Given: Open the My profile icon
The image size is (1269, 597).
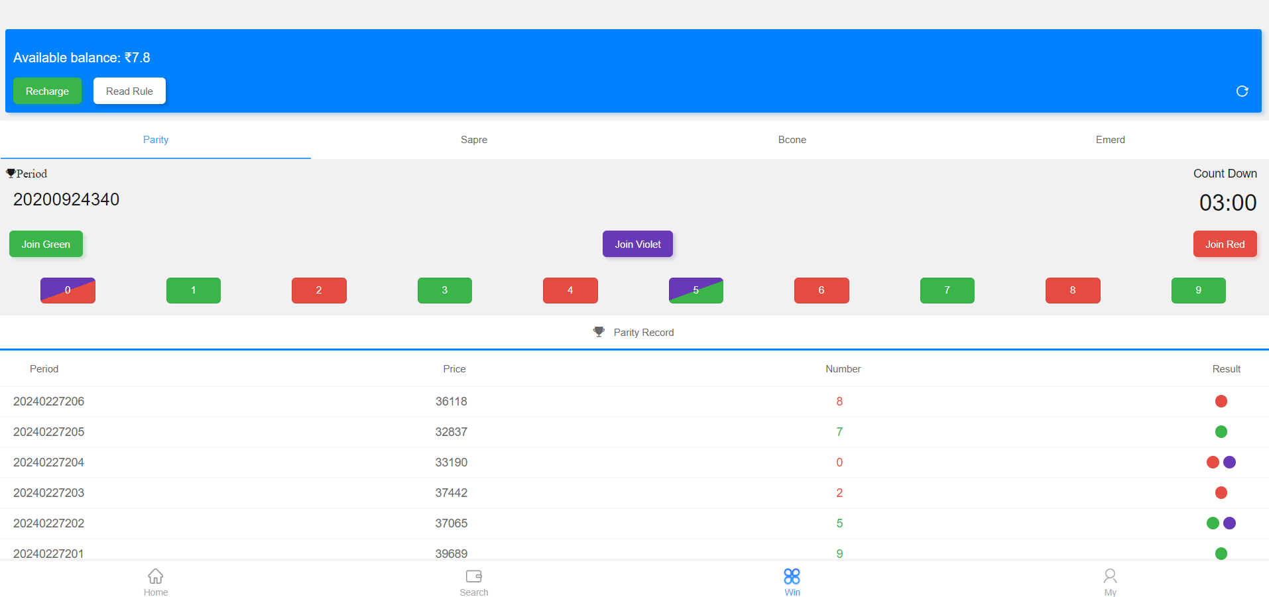Looking at the screenshot, I should [x=1110, y=576].
